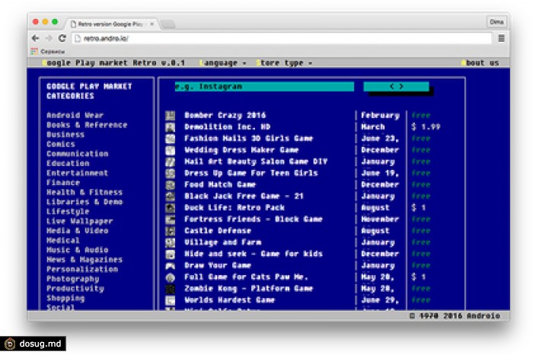Choose the News & Magazines category
Viewport: 533px width, 355px height.
click(x=85, y=260)
